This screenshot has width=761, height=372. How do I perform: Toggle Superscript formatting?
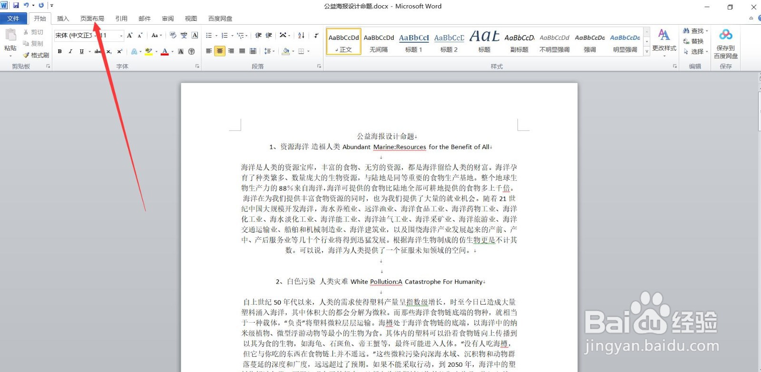[x=119, y=51]
